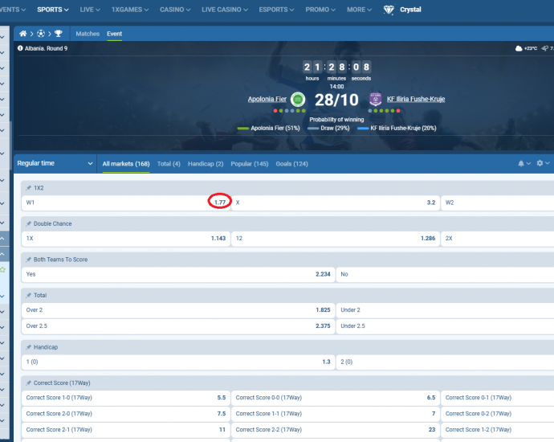This screenshot has width=554, height=442.
Task: Pick Double Chance 12 at 1.286
Action: point(336,239)
